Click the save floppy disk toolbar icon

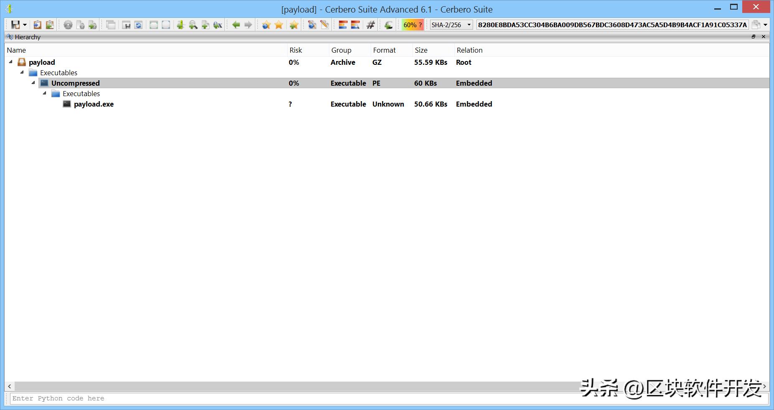point(15,25)
